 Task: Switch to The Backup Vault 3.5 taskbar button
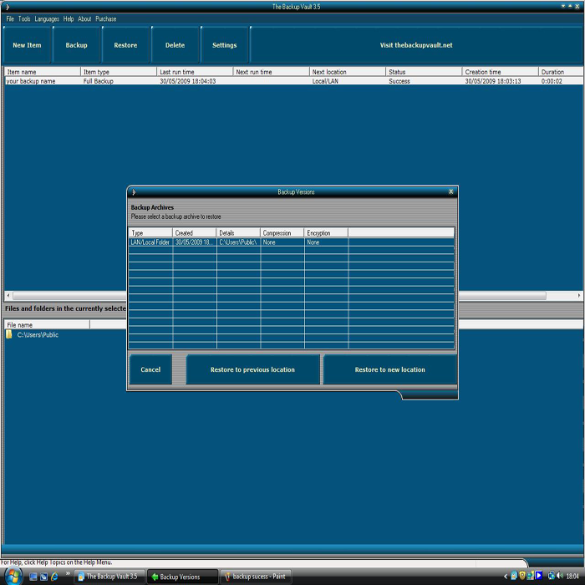(108, 577)
